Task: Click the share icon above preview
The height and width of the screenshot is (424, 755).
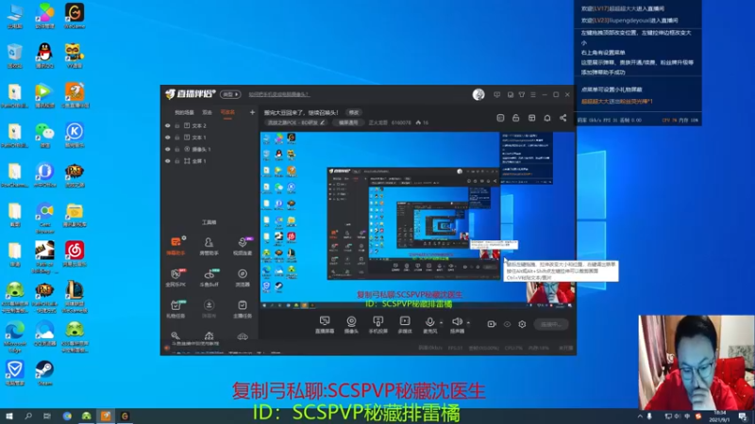Action: [x=562, y=118]
